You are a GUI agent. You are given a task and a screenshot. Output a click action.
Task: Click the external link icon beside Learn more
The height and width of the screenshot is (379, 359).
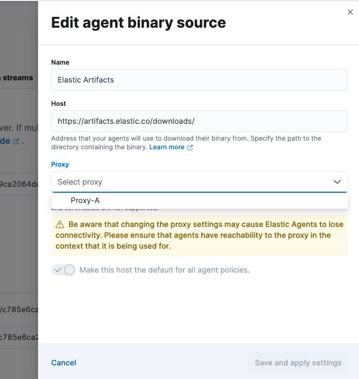click(x=190, y=148)
